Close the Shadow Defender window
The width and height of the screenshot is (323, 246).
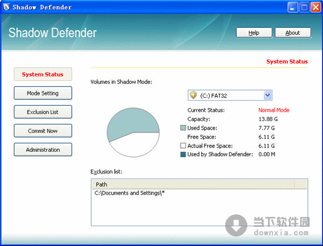[x=315, y=8]
